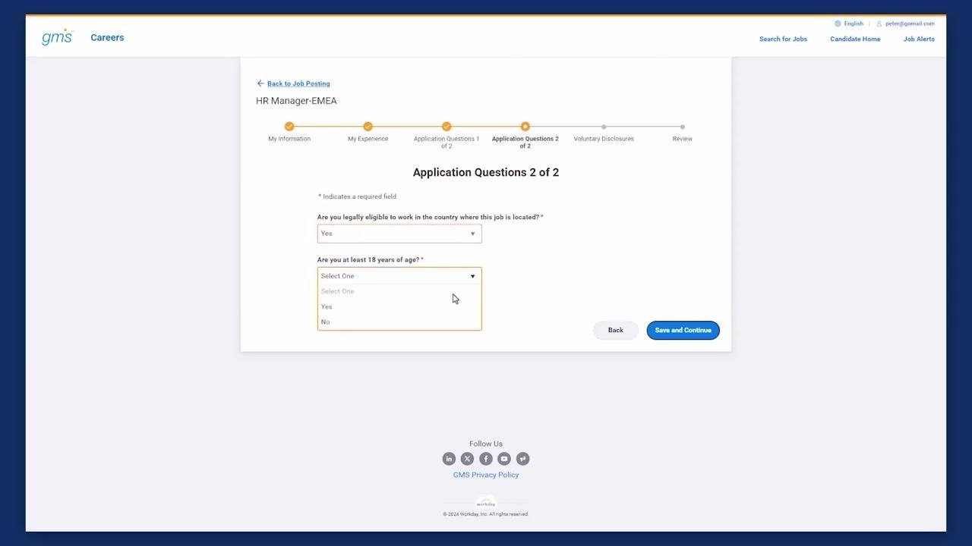Click the Careers header title

[x=107, y=37]
